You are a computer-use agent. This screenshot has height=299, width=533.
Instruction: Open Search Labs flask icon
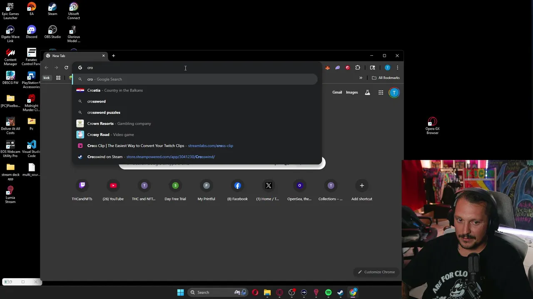click(367, 93)
